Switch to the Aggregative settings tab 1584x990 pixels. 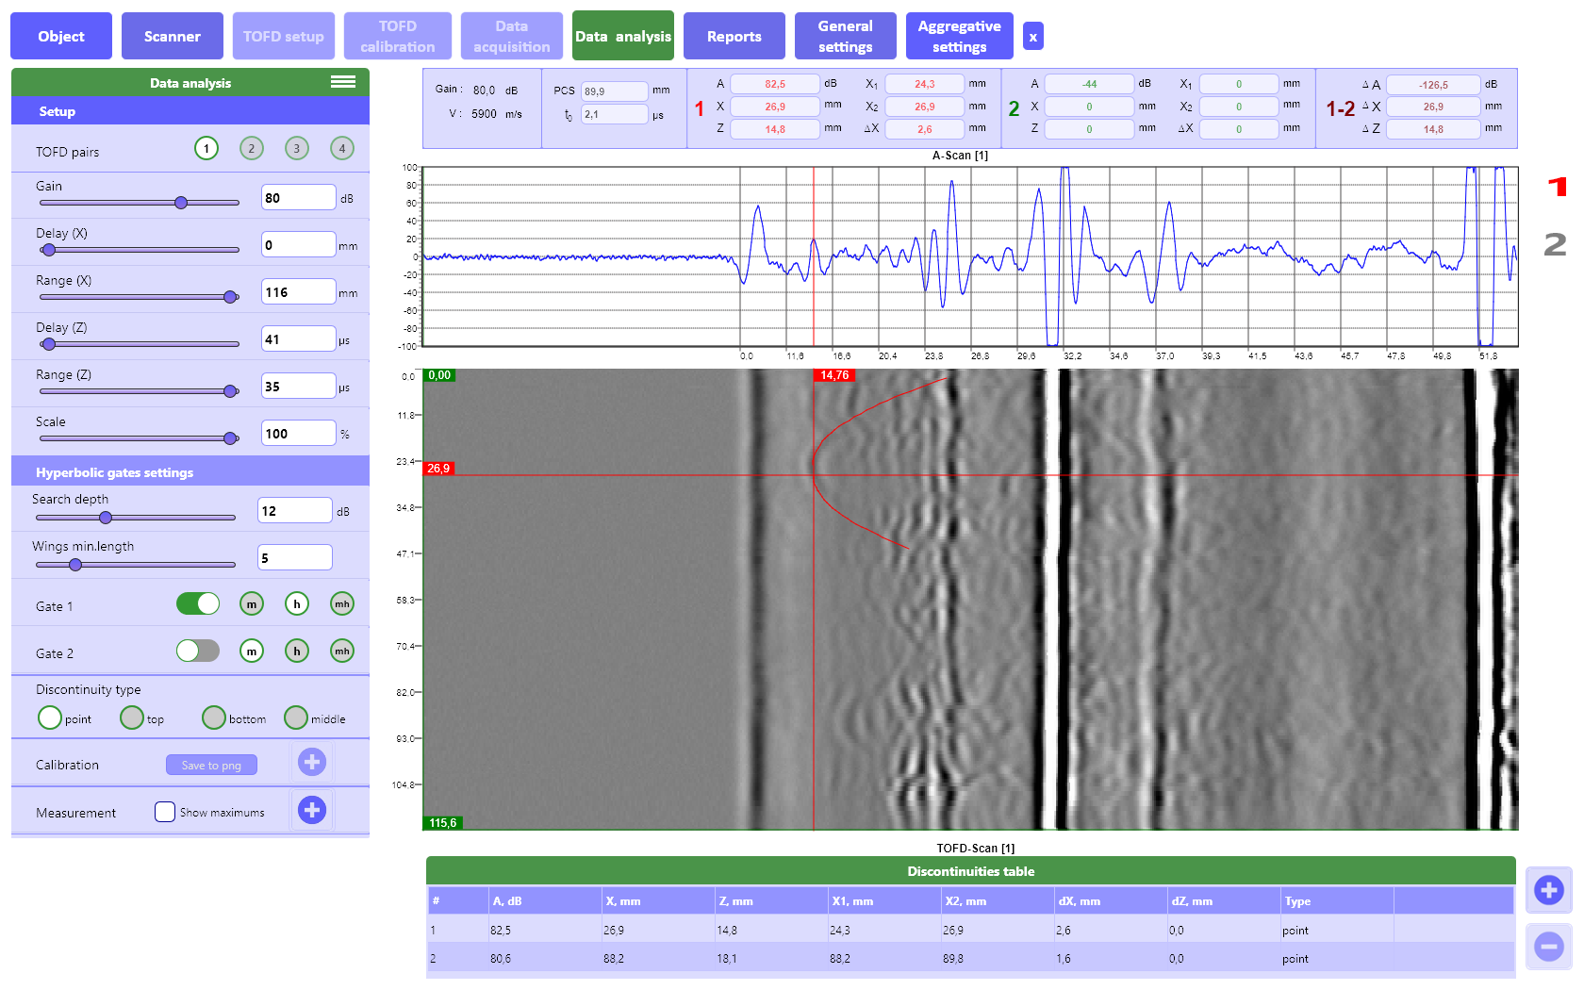(x=959, y=37)
